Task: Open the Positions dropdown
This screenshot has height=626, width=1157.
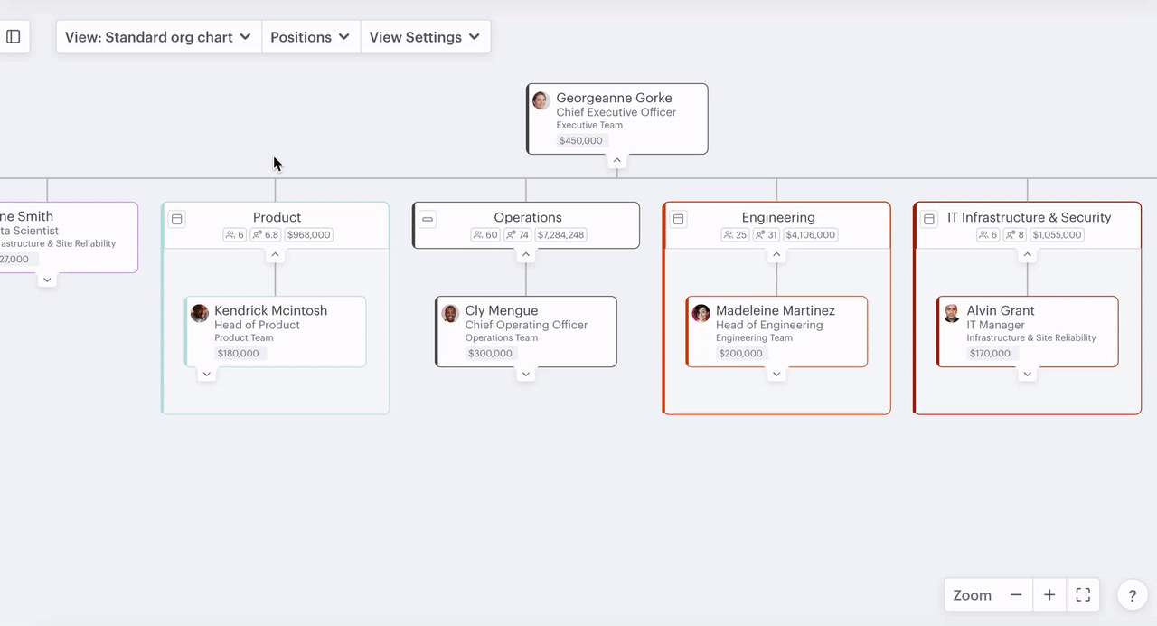Action: click(310, 37)
